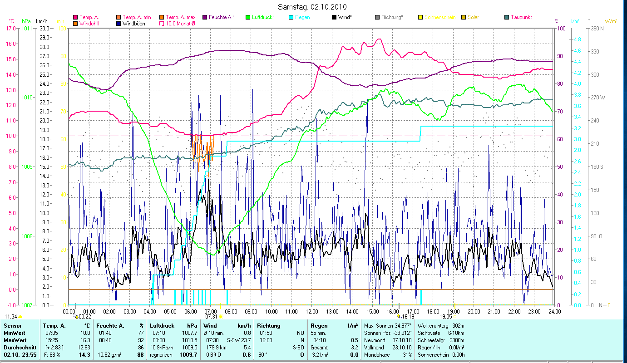Click the blue Windböen legend swatch
The height and width of the screenshot is (363, 627).
[119, 23]
